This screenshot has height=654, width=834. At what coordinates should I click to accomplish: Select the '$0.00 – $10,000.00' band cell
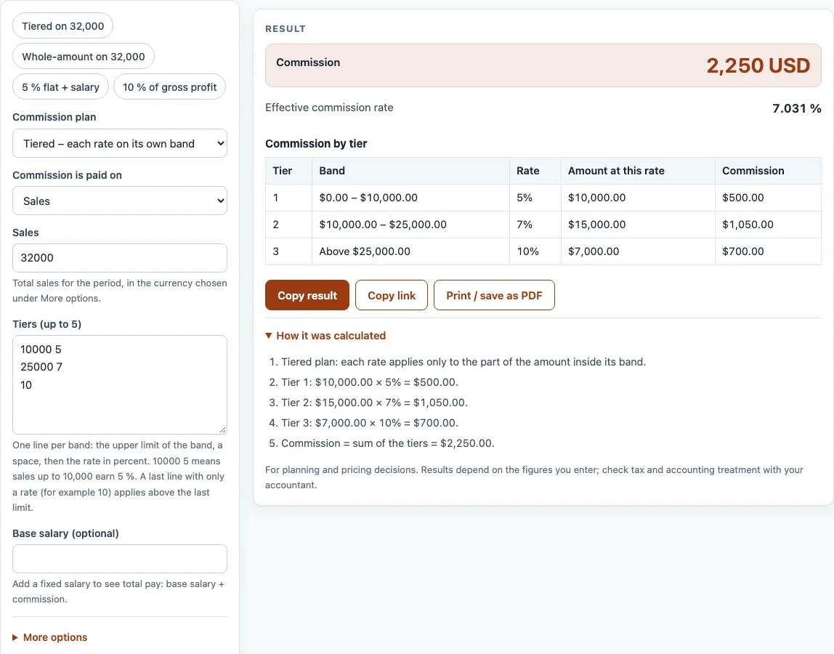(410, 198)
